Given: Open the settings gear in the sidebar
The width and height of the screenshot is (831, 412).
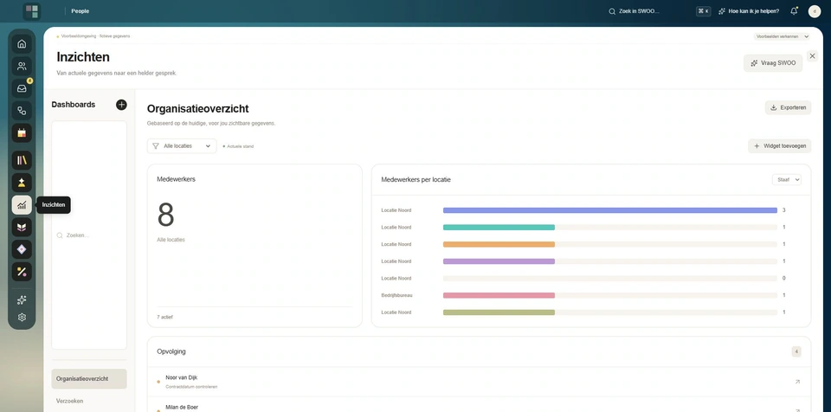Looking at the screenshot, I should 22,317.
